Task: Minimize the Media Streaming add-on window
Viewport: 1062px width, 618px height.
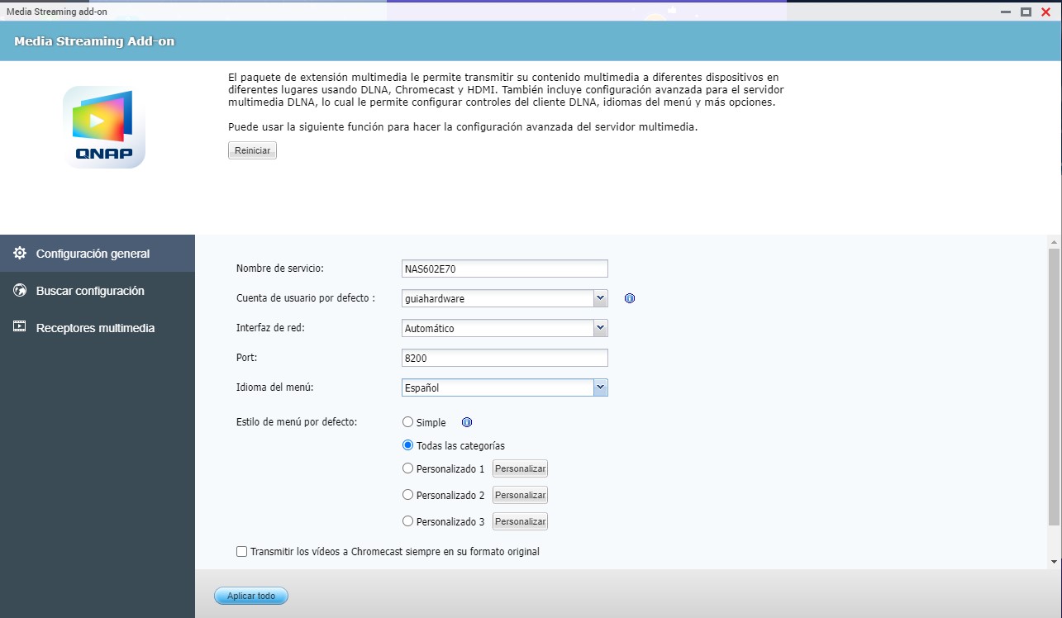Action: coord(1006,12)
